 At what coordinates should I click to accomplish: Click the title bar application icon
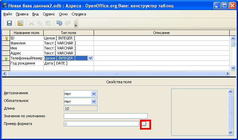point(5,6)
